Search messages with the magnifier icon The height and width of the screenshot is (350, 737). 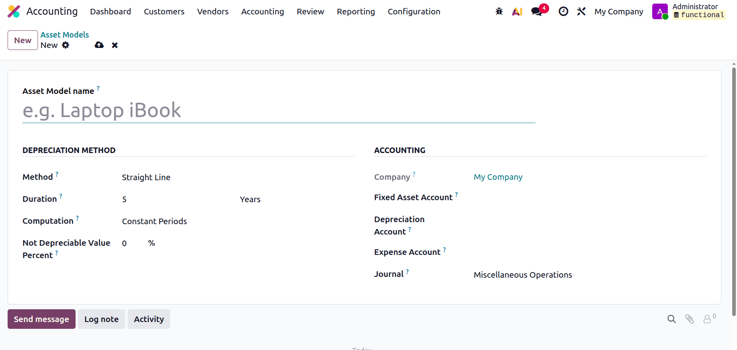(x=671, y=319)
